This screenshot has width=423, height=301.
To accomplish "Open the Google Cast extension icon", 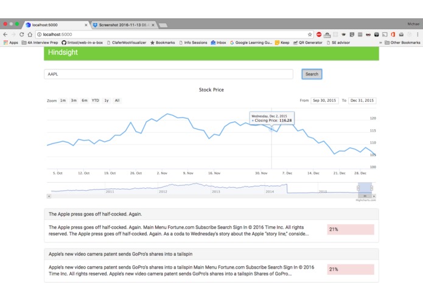I will [x=385, y=34].
